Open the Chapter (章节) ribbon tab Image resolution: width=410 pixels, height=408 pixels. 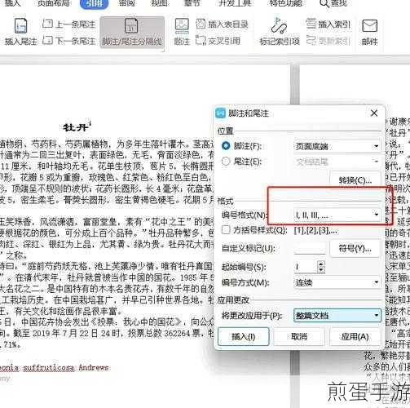(x=192, y=3)
